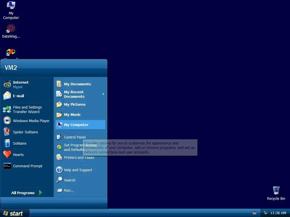This screenshot has width=290, height=217.
Task: Click Set Program Access and Defaults icon
Action: pyautogui.click(x=59, y=147)
